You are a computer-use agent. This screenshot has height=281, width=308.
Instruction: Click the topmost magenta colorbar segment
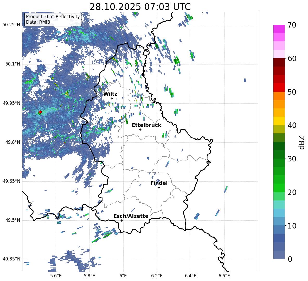point(279,29)
